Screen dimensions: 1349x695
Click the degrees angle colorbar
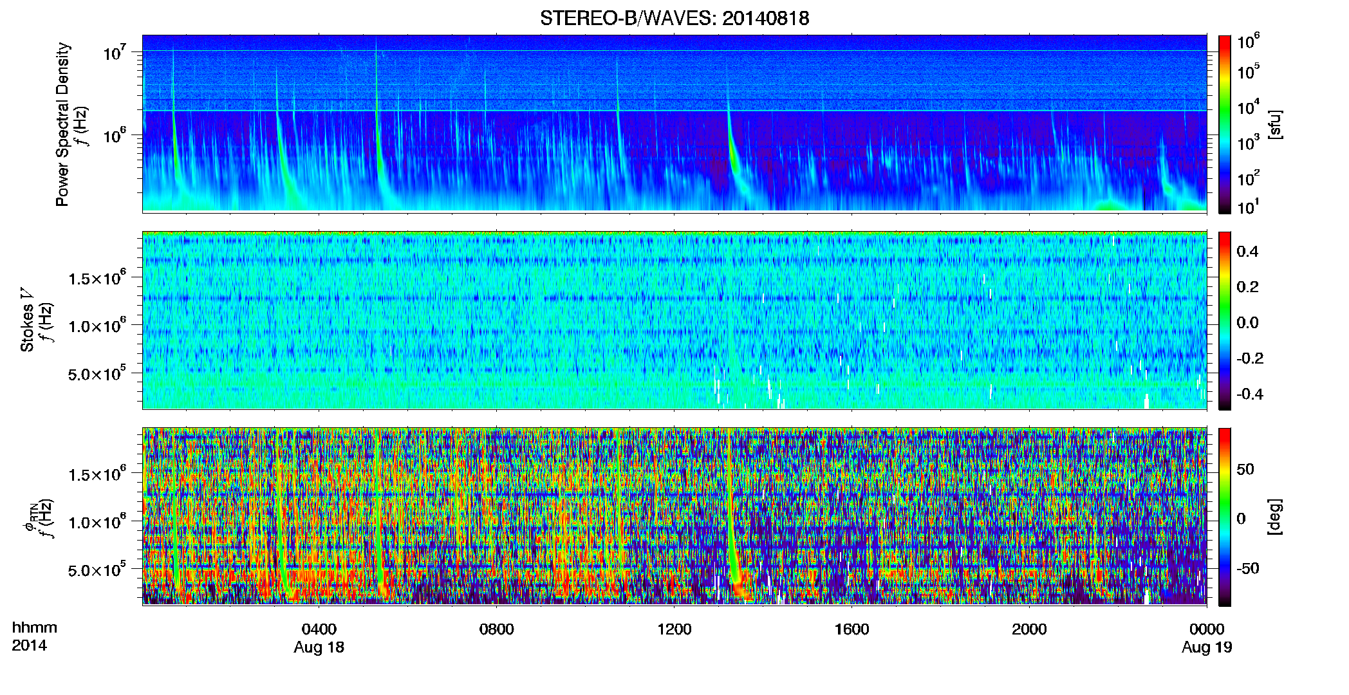1225,517
